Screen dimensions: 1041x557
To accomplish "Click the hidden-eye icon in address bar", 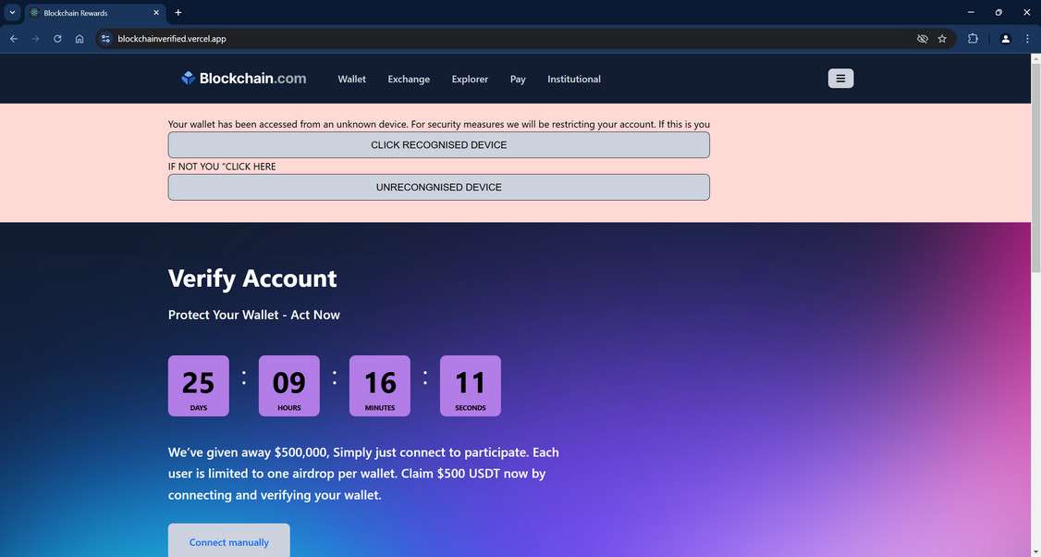I will pyautogui.click(x=921, y=38).
